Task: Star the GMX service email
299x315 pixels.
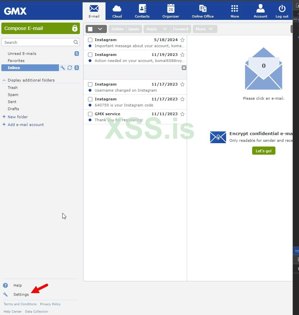Action: [x=182, y=114]
